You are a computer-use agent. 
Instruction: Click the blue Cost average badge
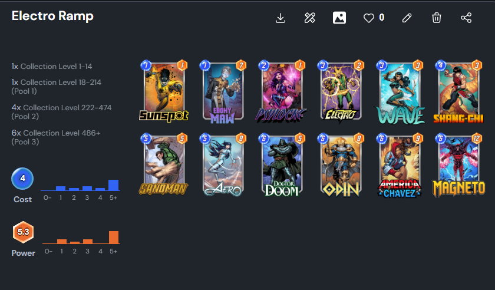22,179
